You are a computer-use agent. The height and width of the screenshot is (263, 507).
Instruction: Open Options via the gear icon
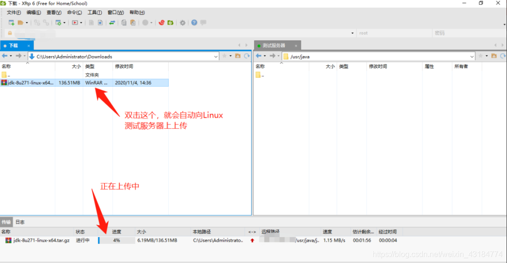[x=183, y=23]
